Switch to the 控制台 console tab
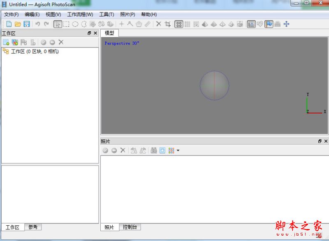 click(130, 227)
